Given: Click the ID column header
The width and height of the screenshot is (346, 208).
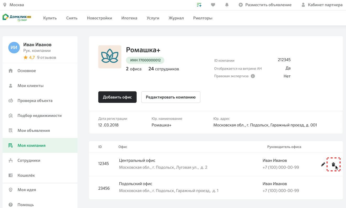Looking at the screenshot, I should click(x=100, y=147).
